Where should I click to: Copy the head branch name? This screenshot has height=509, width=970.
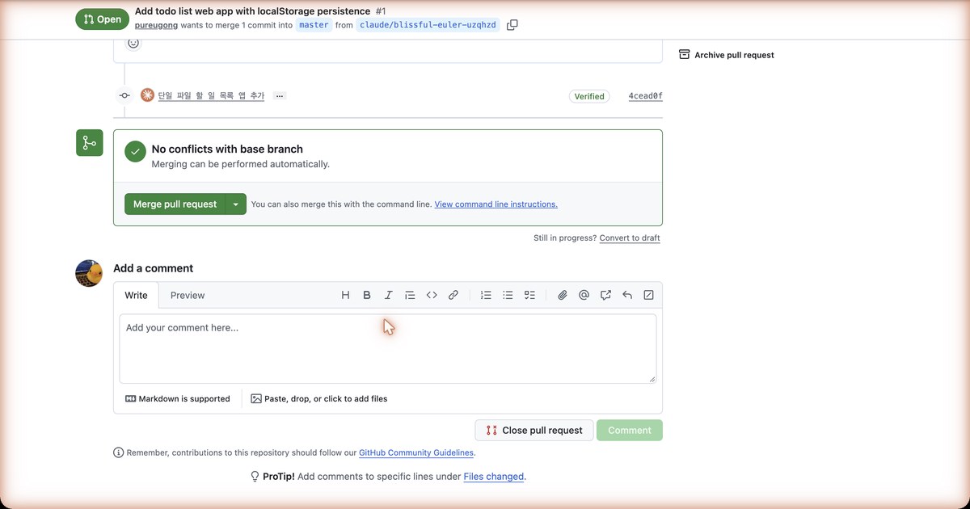tap(512, 25)
